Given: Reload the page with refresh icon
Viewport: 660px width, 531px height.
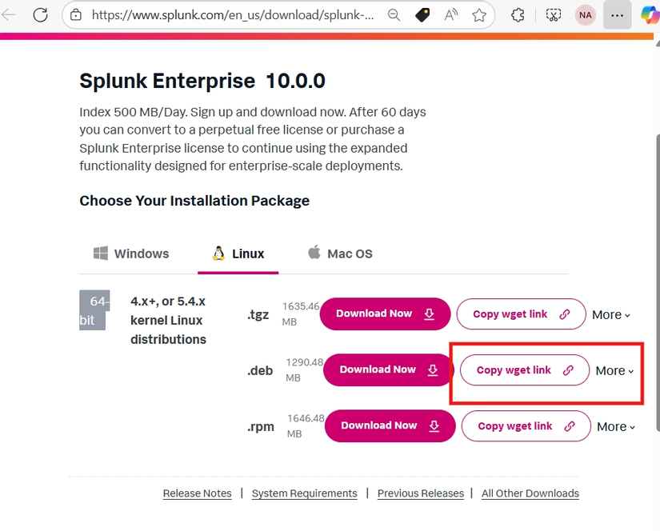Looking at the screenshot, I should point(41,15).
